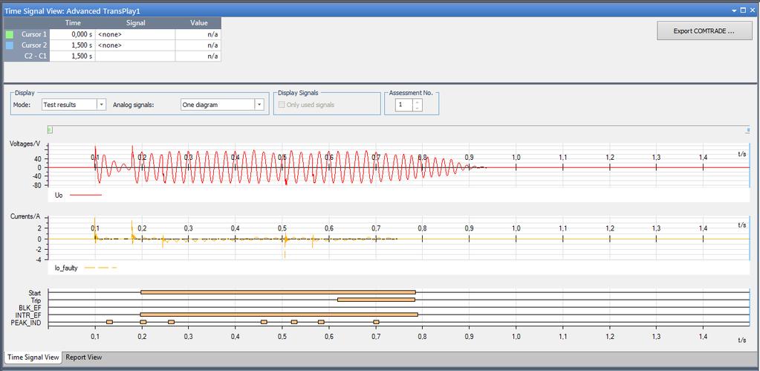The height and width of the screenshot is (371, 760).
Task: Click the Voltages/V axis label
Action: click(x=25, y=143)
